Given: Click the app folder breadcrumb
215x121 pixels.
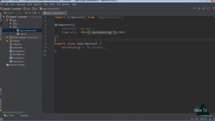Looking at the screenshot, I should tap(27, 9).
